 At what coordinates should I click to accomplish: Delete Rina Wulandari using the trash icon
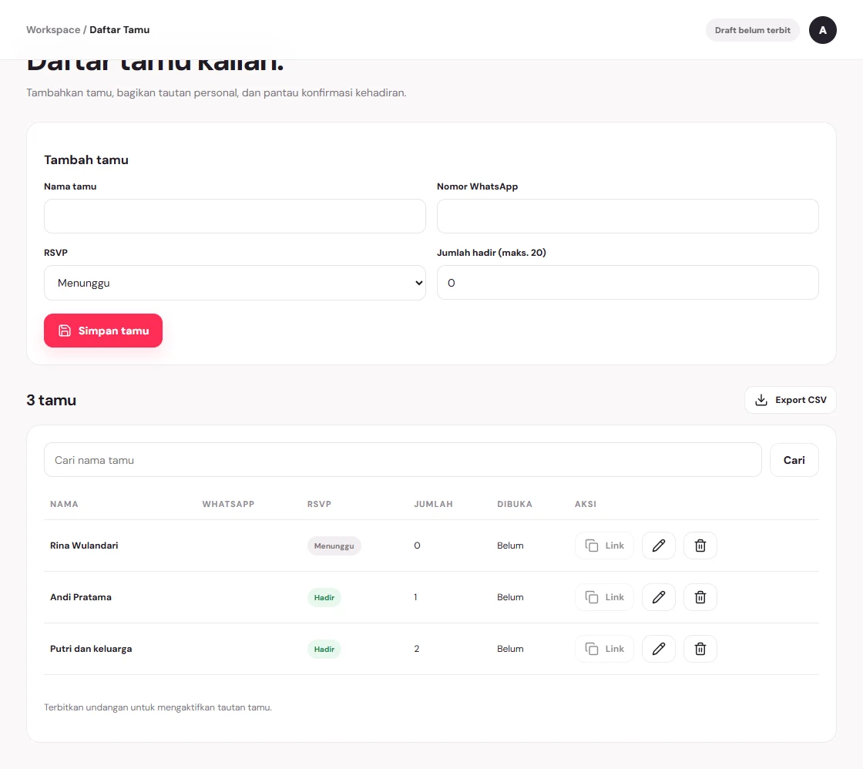click(x=700, y=546)
